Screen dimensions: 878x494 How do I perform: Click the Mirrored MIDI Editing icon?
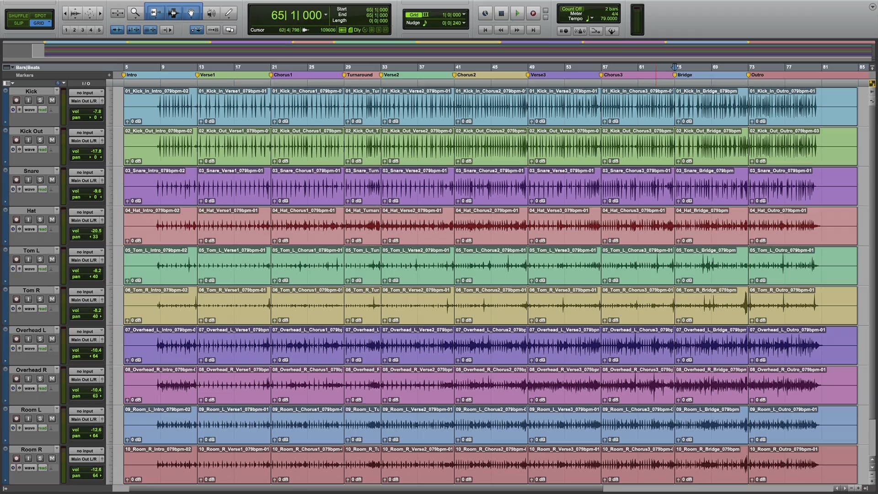coord(213,30)
